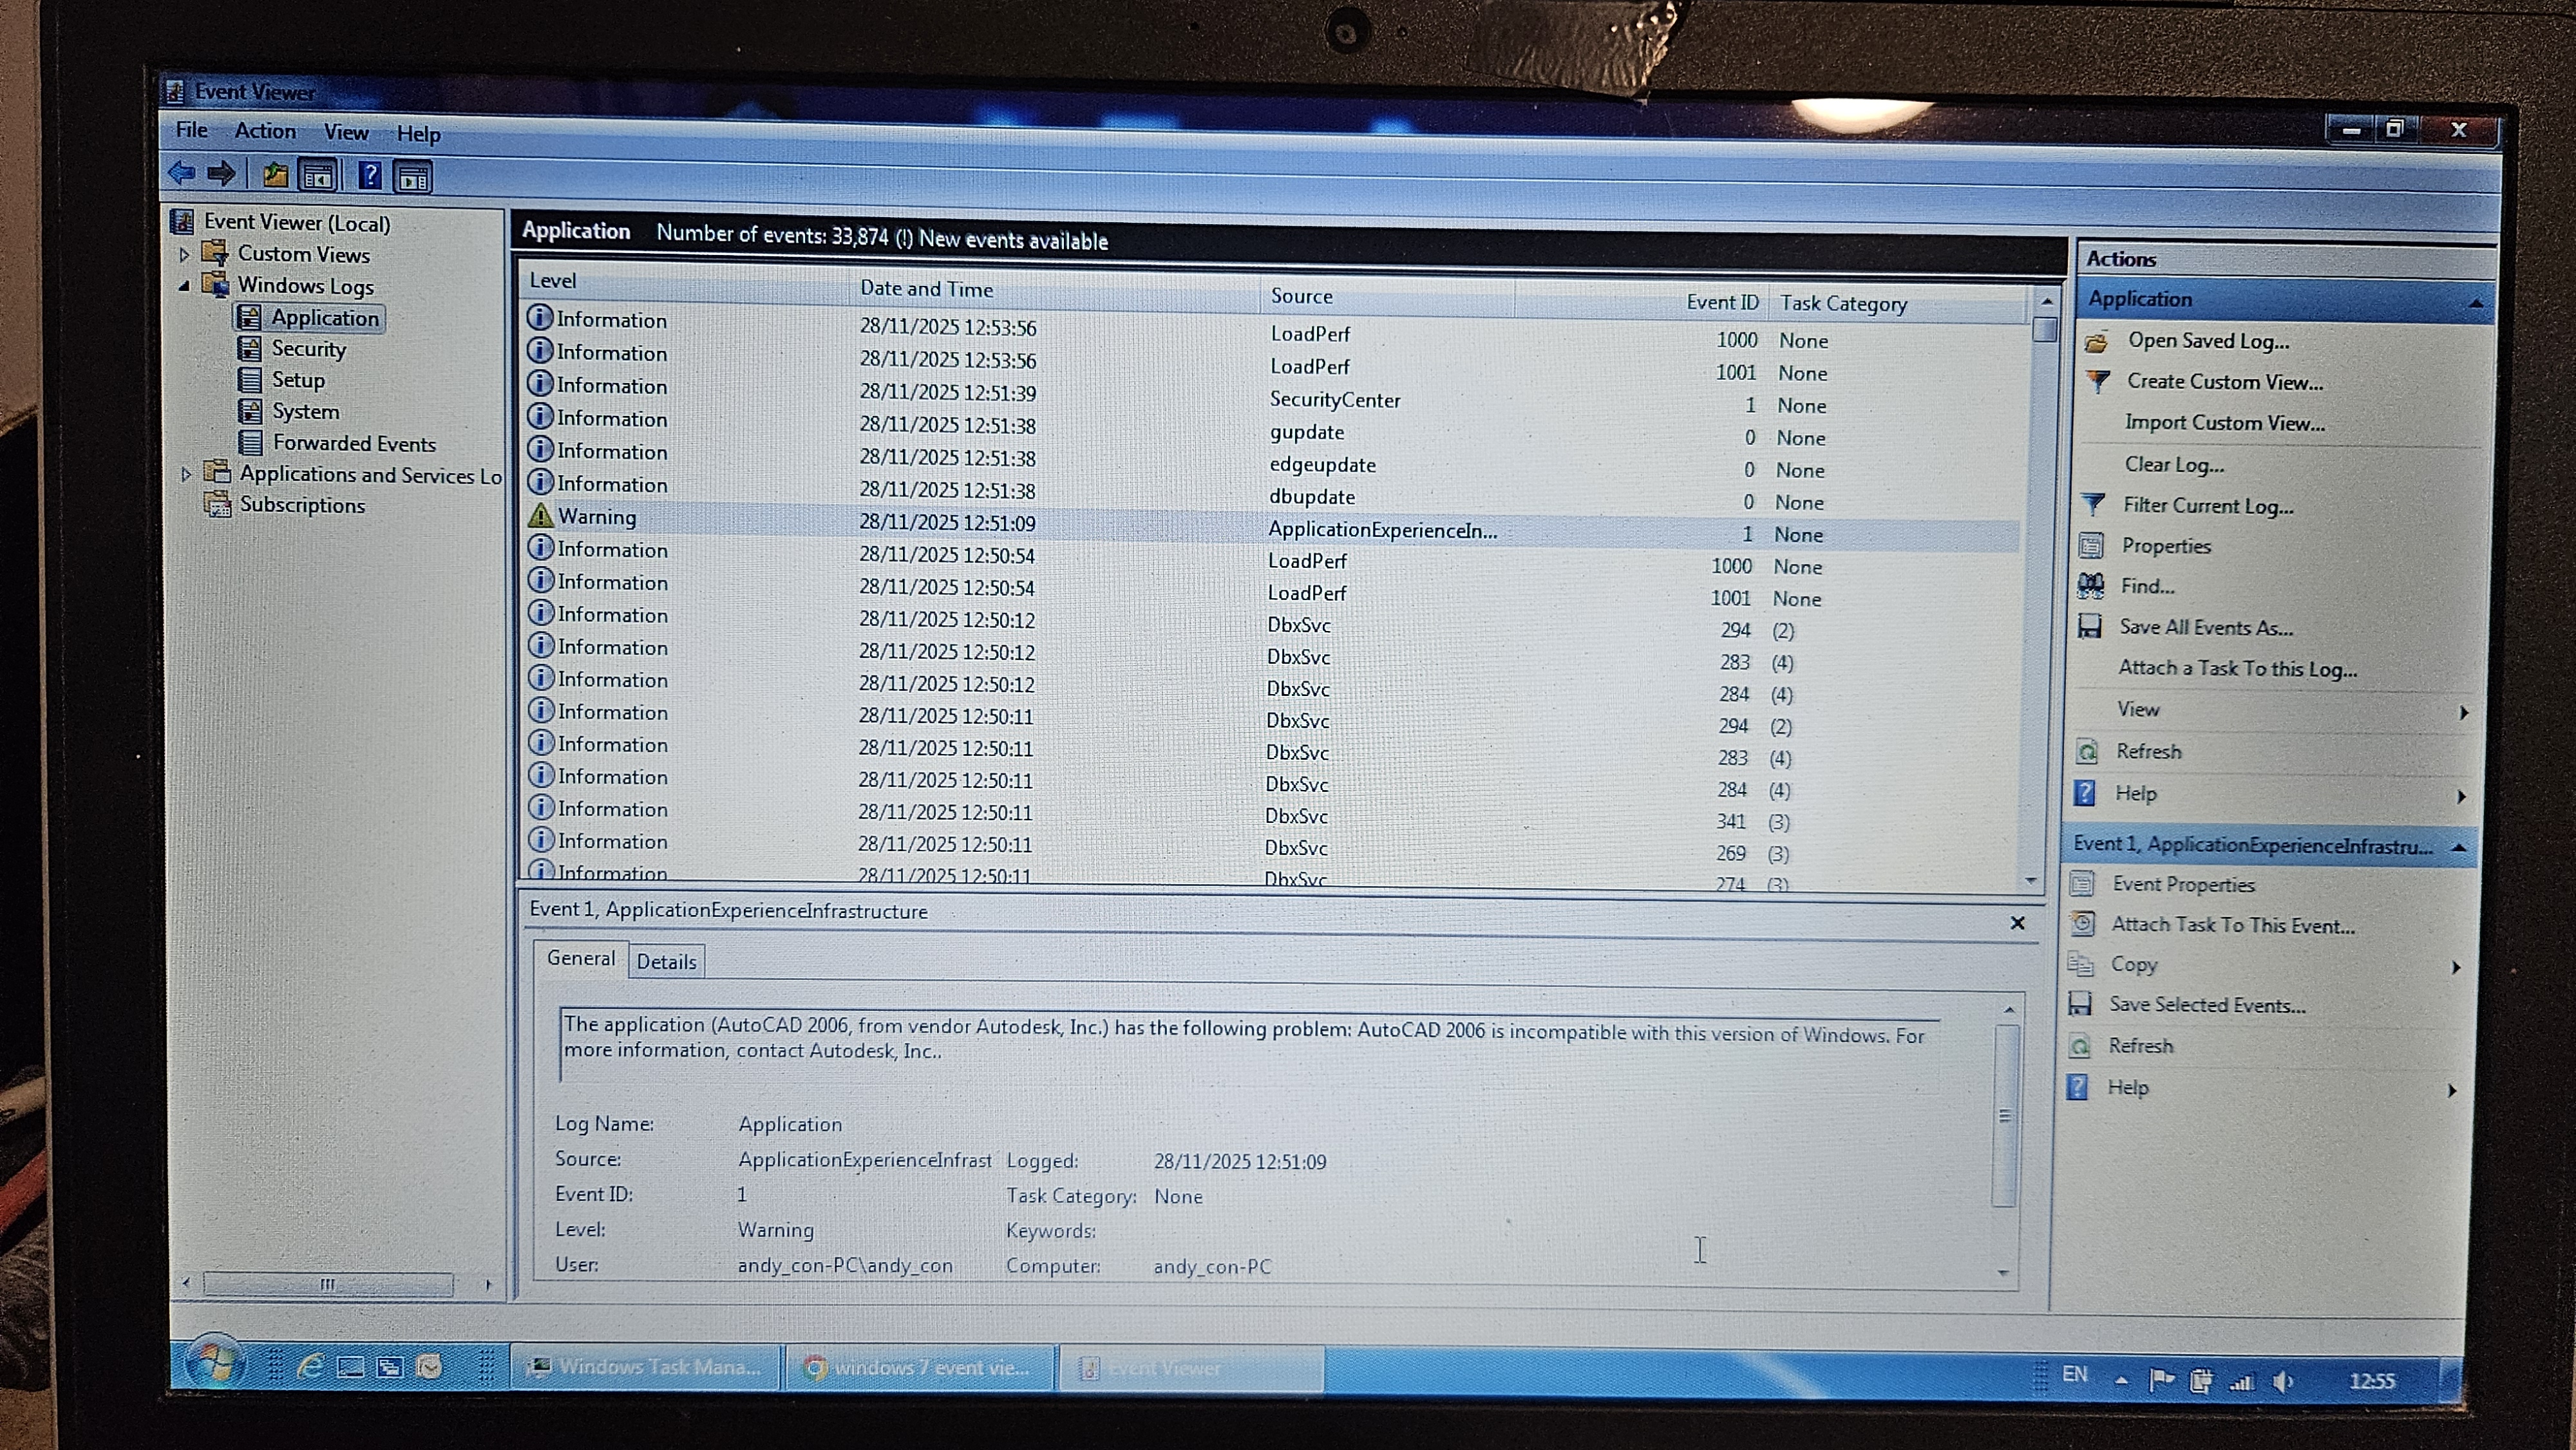Click the Windows Start orb
The width and height of the screenshot is (2576, 1450).
click(213, 1362)
